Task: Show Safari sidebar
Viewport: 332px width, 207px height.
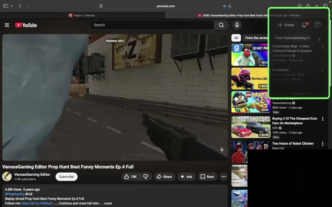Action: (6, 6)
